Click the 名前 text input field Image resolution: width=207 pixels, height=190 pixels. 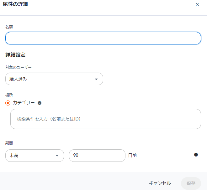(103, 38)
